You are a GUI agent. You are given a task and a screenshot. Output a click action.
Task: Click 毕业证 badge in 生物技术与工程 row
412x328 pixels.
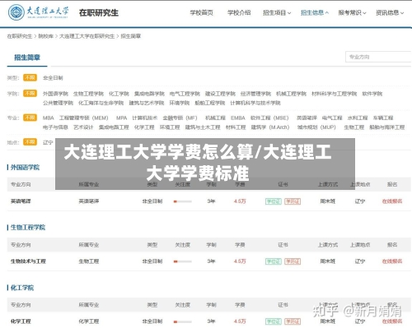point(293,261)
